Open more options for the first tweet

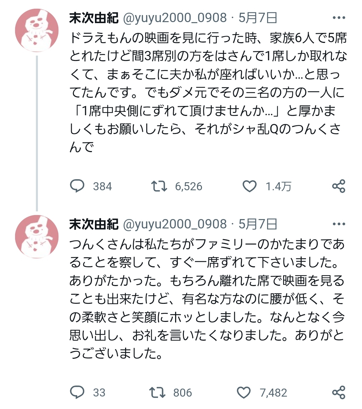pos(339,18)
